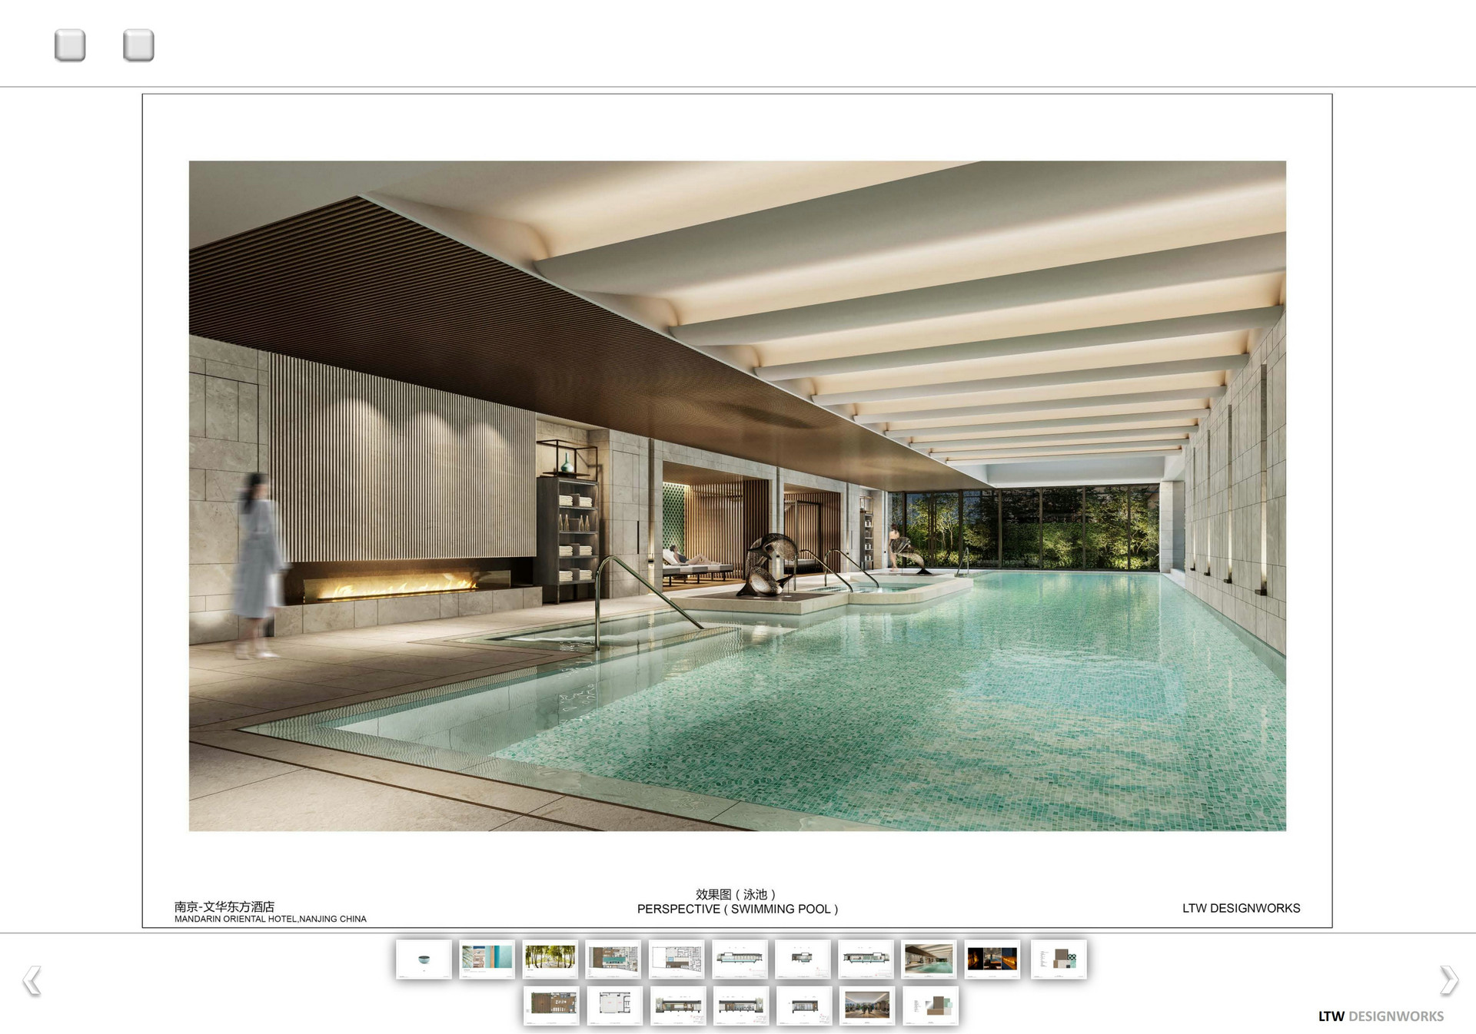This screenshot has height=1034, width=1476.
Task: Open the material swatch thumbnail ending first row
Action: (x=1059, y=959)
